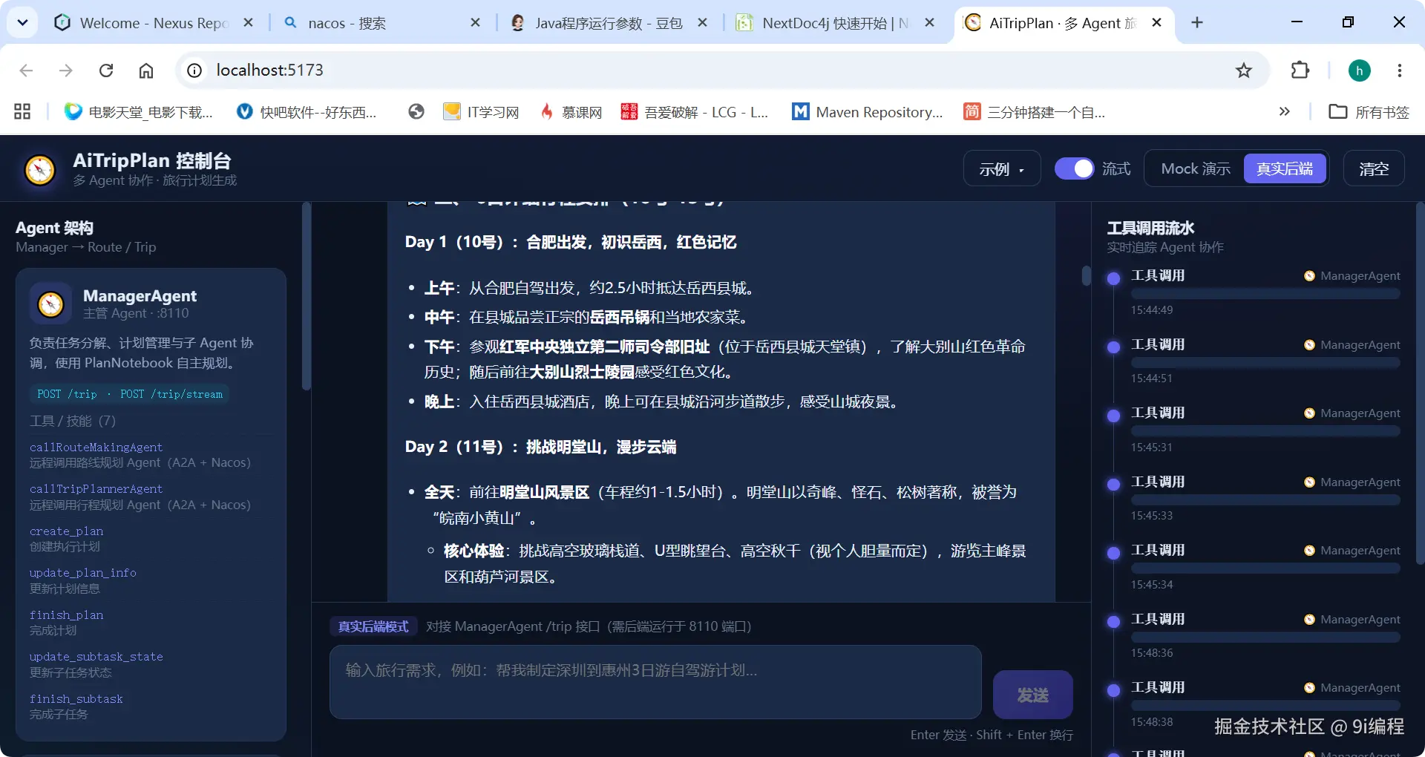Close the nacos search tab
Viewport: 1425px width, 757px height.
click(x=476, y=22)
